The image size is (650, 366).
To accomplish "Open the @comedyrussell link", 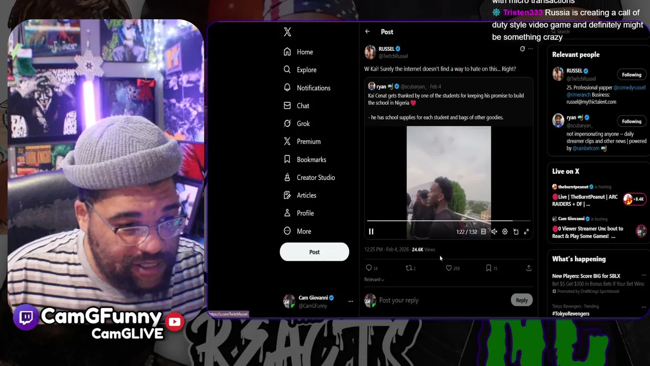I will (x=629, y=88).
